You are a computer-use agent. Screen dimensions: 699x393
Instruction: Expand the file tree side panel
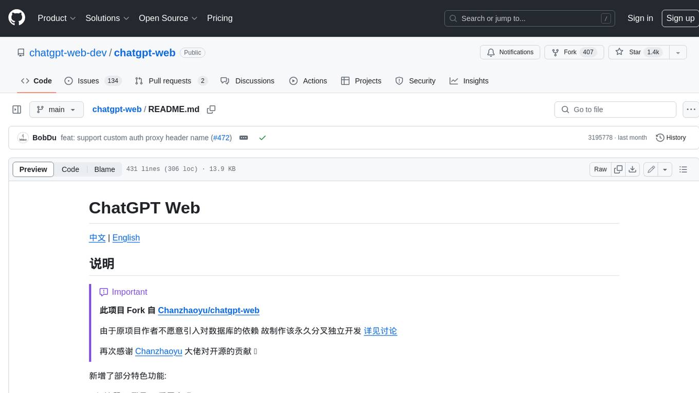[x=17, y=110]
